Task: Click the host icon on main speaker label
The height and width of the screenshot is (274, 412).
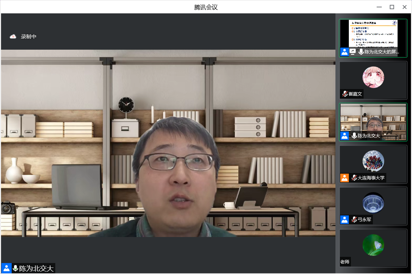Action: [6, 268]
